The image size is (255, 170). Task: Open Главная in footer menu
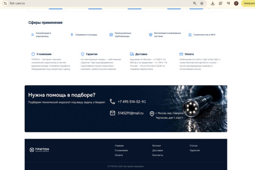pyautogui.click(x=119, y=146)
